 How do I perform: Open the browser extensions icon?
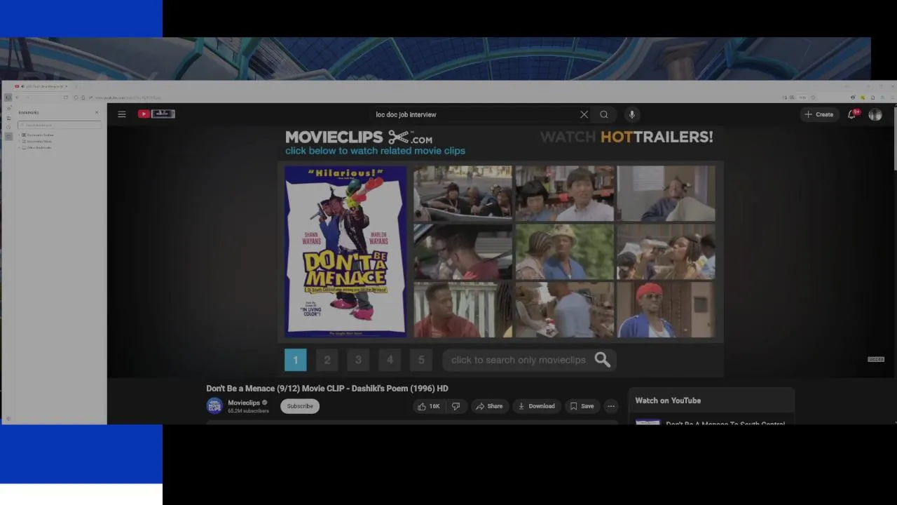pos(872,97)
